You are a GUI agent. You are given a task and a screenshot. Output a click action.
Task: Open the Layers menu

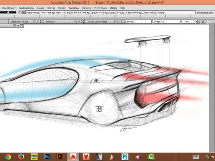pos(41,8)
